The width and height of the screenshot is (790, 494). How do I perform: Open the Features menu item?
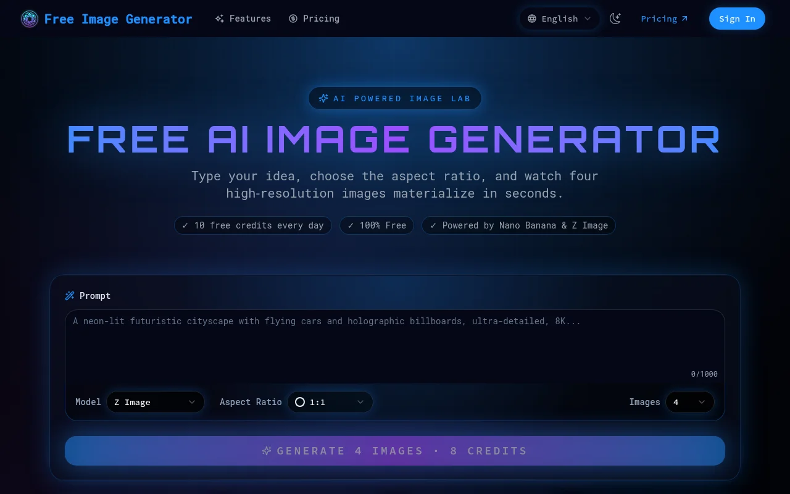pyautogui.click(x=243, y=19)
